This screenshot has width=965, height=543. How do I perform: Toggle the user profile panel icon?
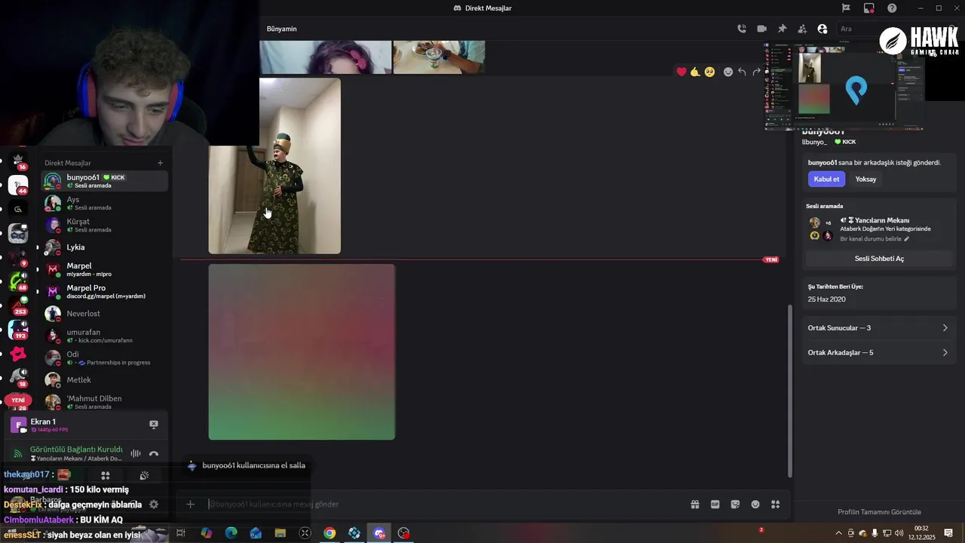(823, 29)
